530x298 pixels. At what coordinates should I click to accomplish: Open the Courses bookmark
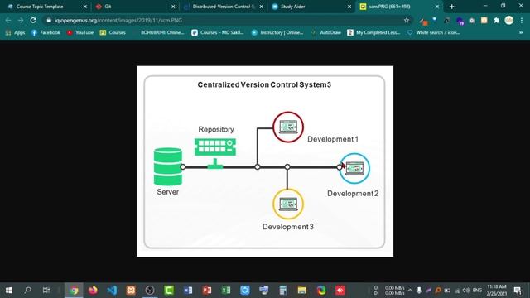(x=113, y=32)
